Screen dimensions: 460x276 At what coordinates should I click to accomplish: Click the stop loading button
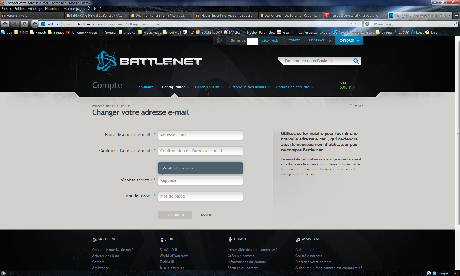click(x=15, y=24)
